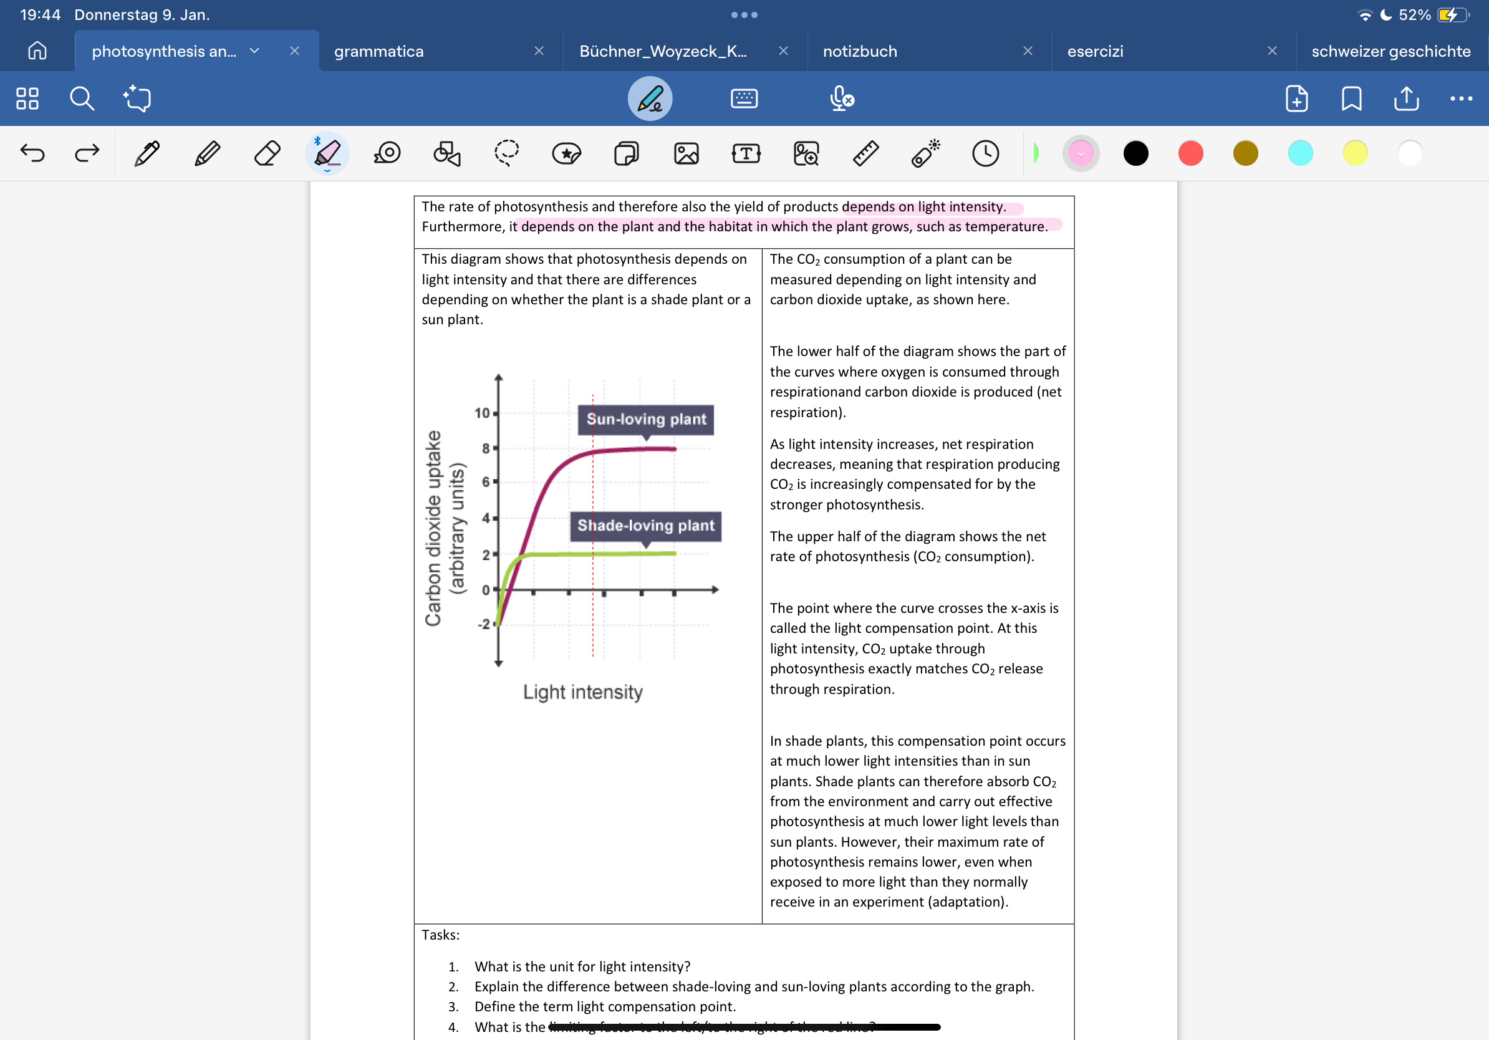Select the Pencil tool
The width and height of the screenshot is (1489, 1040).
pos(208,153)
